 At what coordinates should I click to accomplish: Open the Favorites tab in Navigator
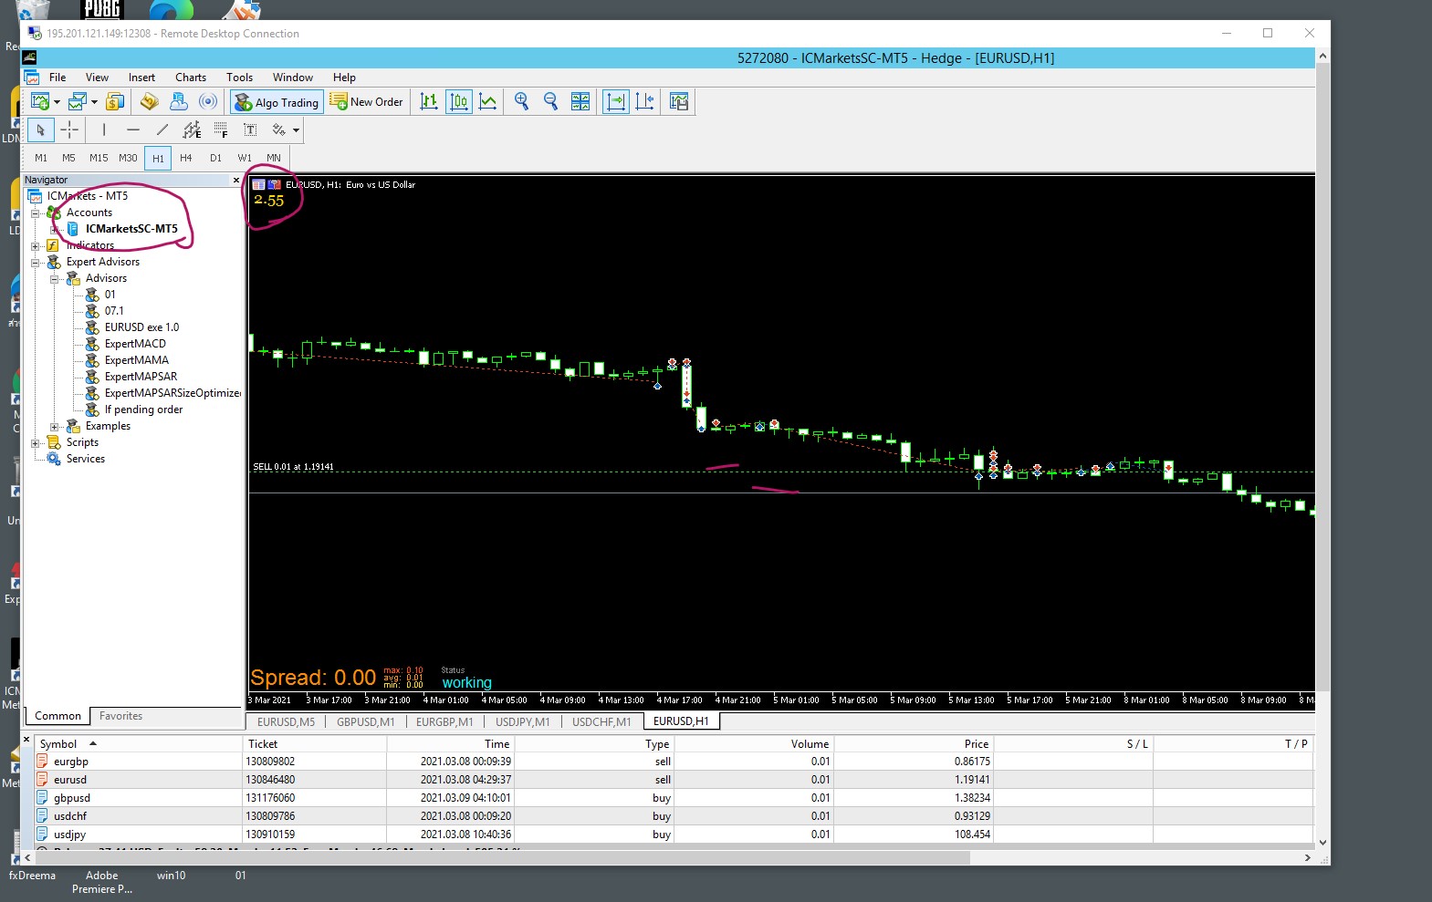[x=120, y=716]
